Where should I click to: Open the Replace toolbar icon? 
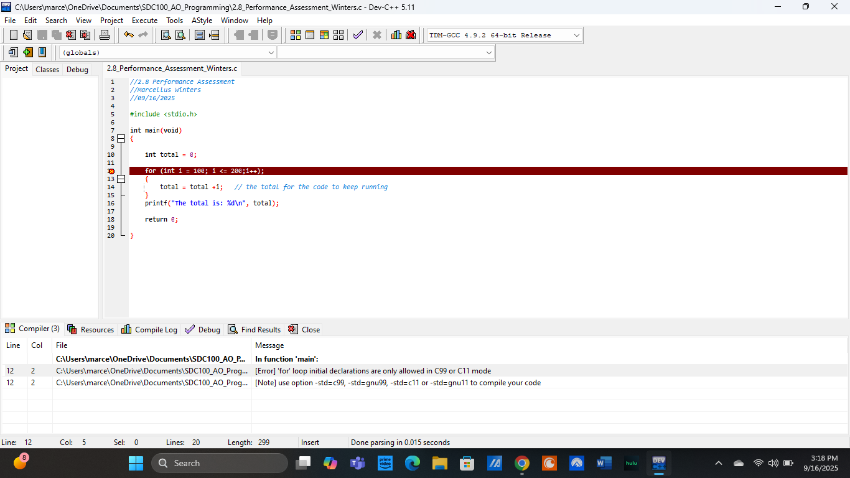(x=180, y=35)
